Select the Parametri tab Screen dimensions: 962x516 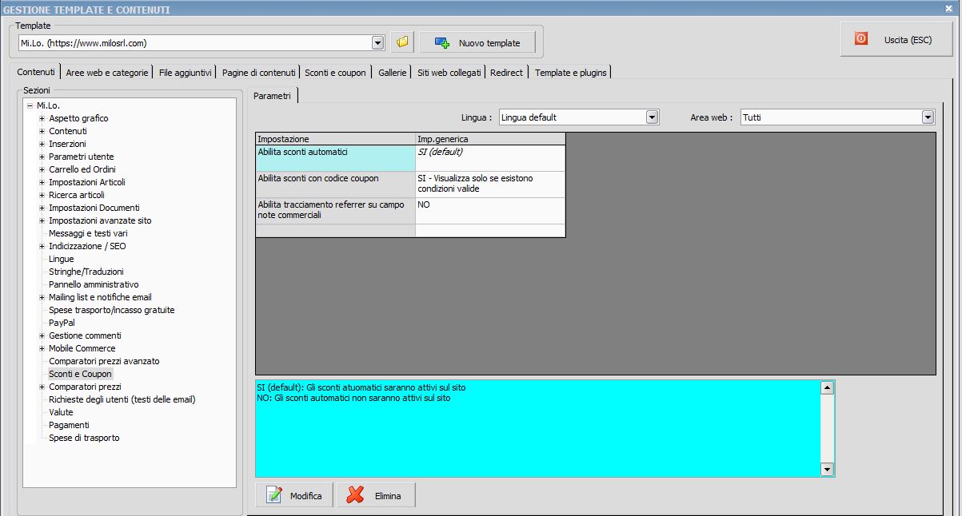point(272,96)
